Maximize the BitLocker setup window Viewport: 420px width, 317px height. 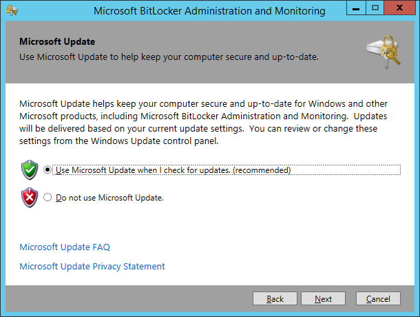(x=375, y=8)
